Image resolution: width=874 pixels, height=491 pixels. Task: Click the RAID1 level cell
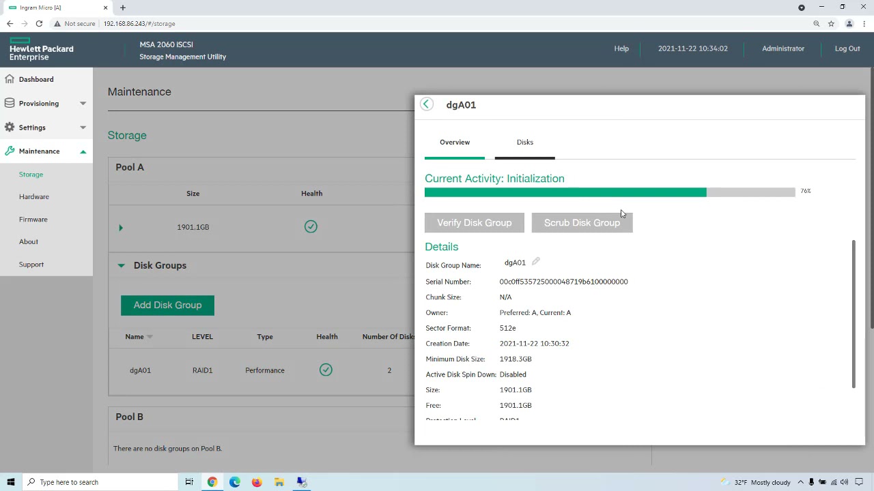click(202, 370)
